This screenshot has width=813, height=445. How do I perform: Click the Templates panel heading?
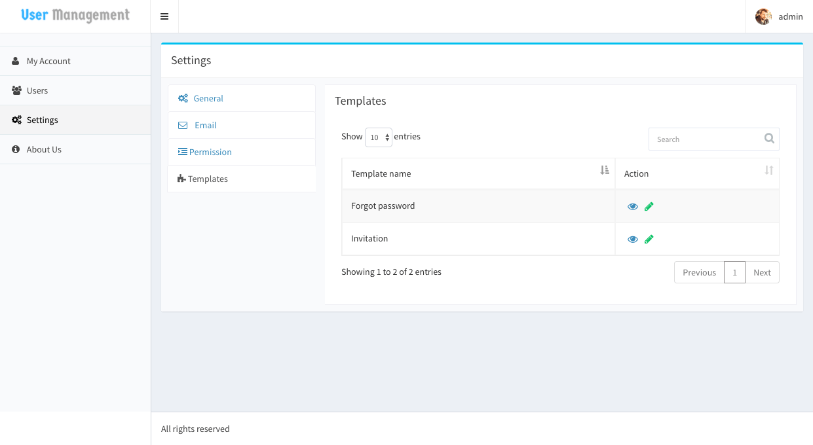click(360, 101)
